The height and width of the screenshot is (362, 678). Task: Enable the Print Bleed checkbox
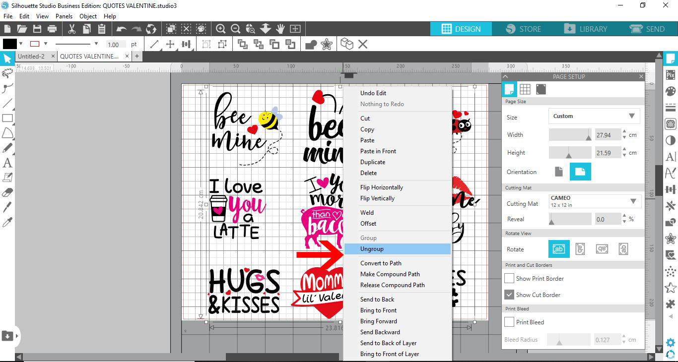(x=509, y=322)
